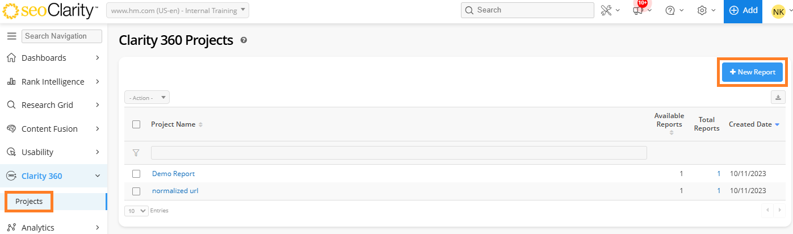Toggle the select-all projects checkbox
The image size is (793, 234).
pyautogui.click(x=136, y=124)
